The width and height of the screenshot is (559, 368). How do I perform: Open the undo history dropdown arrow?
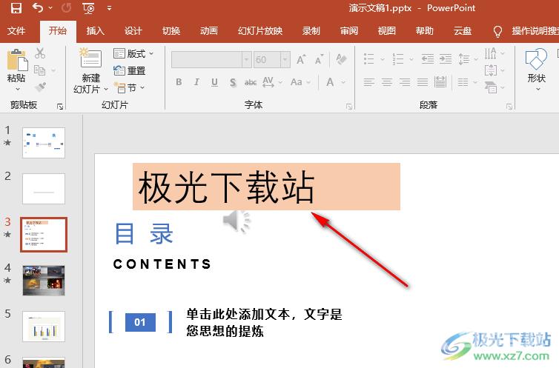point(50,8)
